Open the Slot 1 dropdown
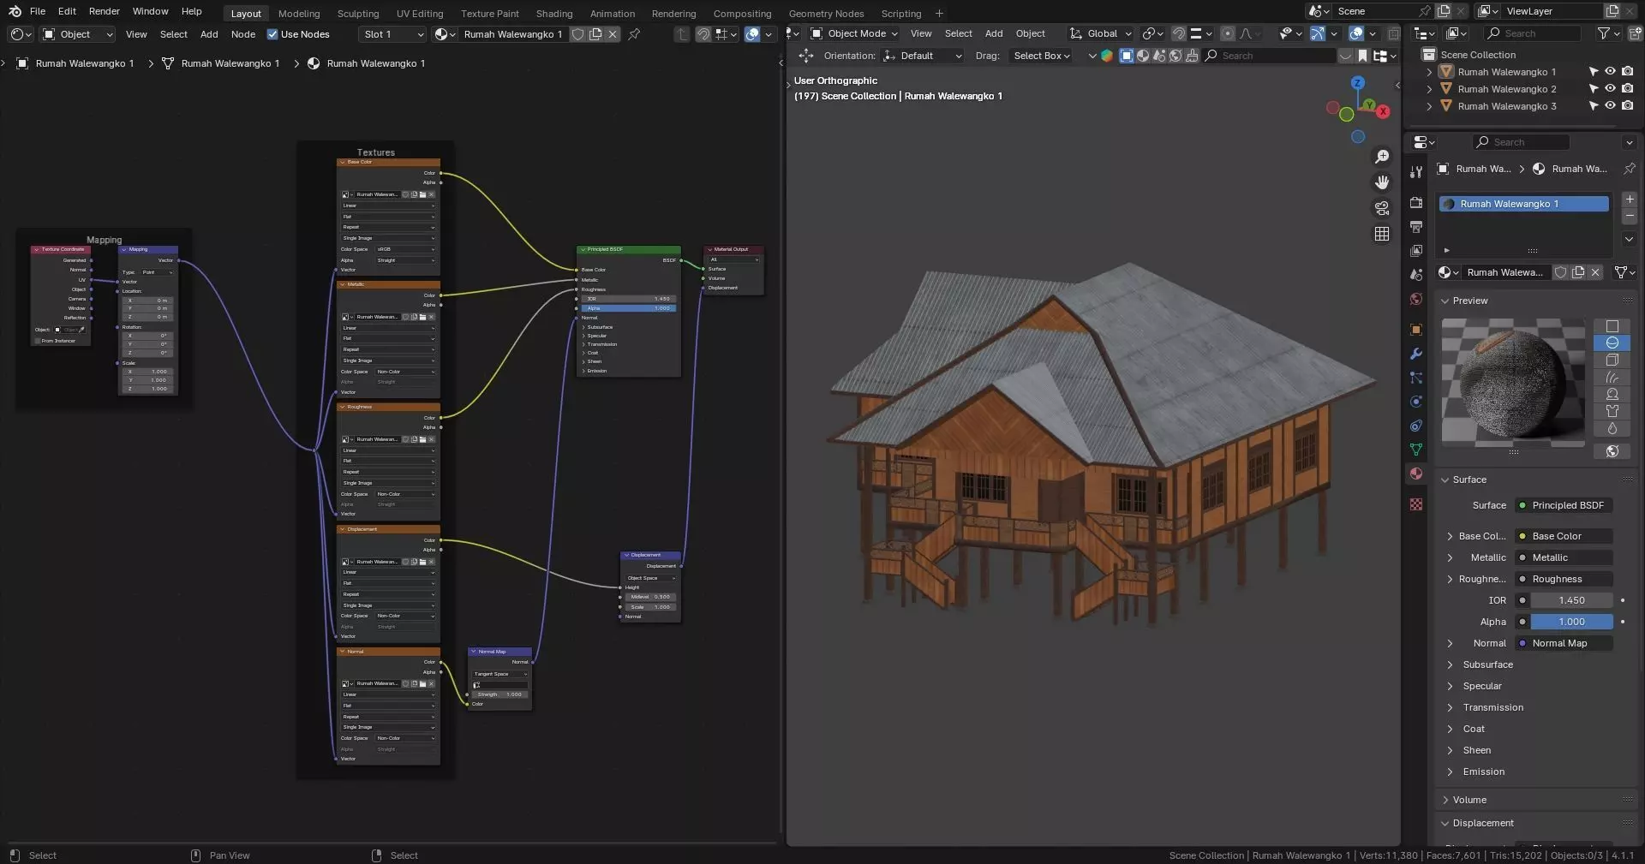The height and width of the screenshot is (864, 1645). 392,34
